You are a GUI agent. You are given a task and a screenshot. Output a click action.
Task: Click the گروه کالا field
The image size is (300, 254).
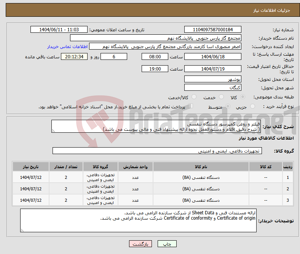point(157,151)
